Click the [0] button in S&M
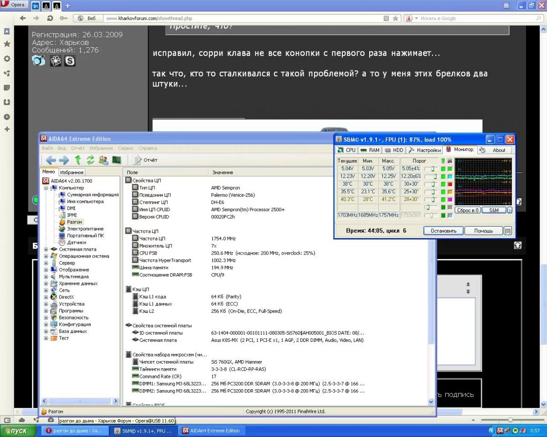 pos(508,231)
